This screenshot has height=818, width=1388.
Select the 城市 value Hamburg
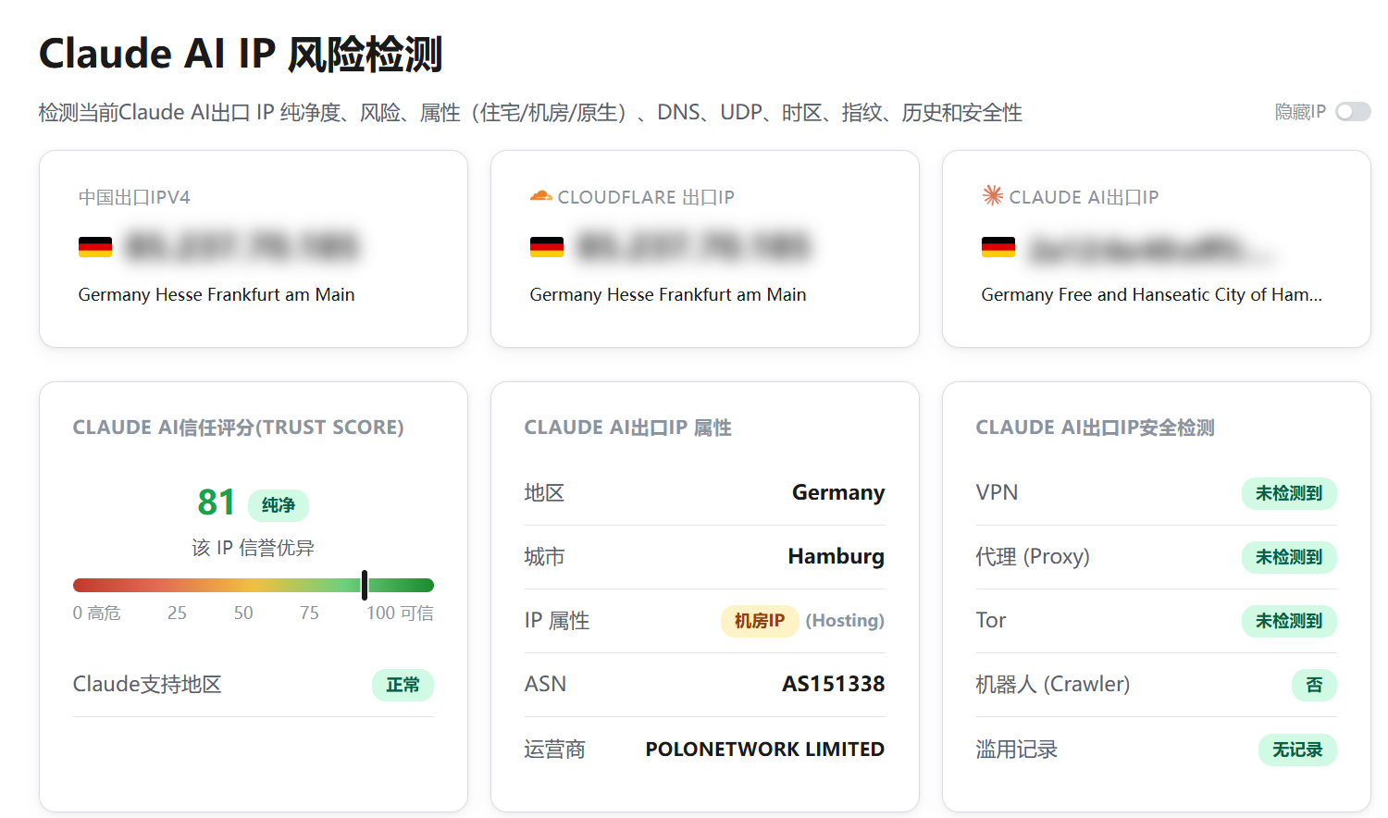click(x=837, y=556)
